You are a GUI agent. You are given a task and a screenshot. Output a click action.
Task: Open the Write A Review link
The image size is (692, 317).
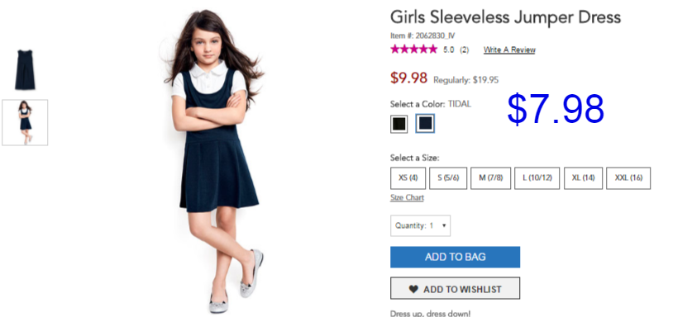pos(509,50)
